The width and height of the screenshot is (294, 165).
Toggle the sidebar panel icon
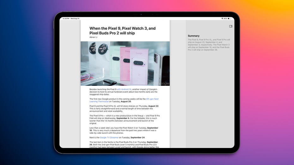(231, 27)
